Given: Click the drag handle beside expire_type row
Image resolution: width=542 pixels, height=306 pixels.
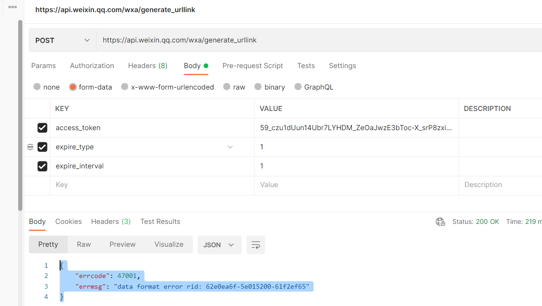Looking at the screenshot, I should pos(30,147).
